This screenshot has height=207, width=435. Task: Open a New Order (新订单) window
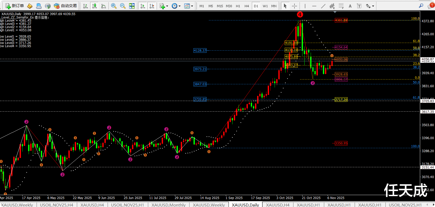point(15,6)
